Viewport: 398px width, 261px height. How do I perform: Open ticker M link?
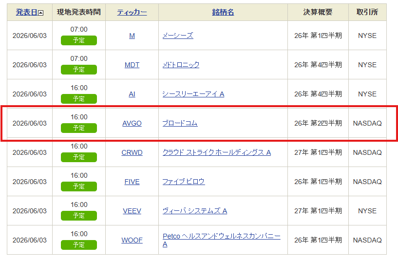point(132,36)
